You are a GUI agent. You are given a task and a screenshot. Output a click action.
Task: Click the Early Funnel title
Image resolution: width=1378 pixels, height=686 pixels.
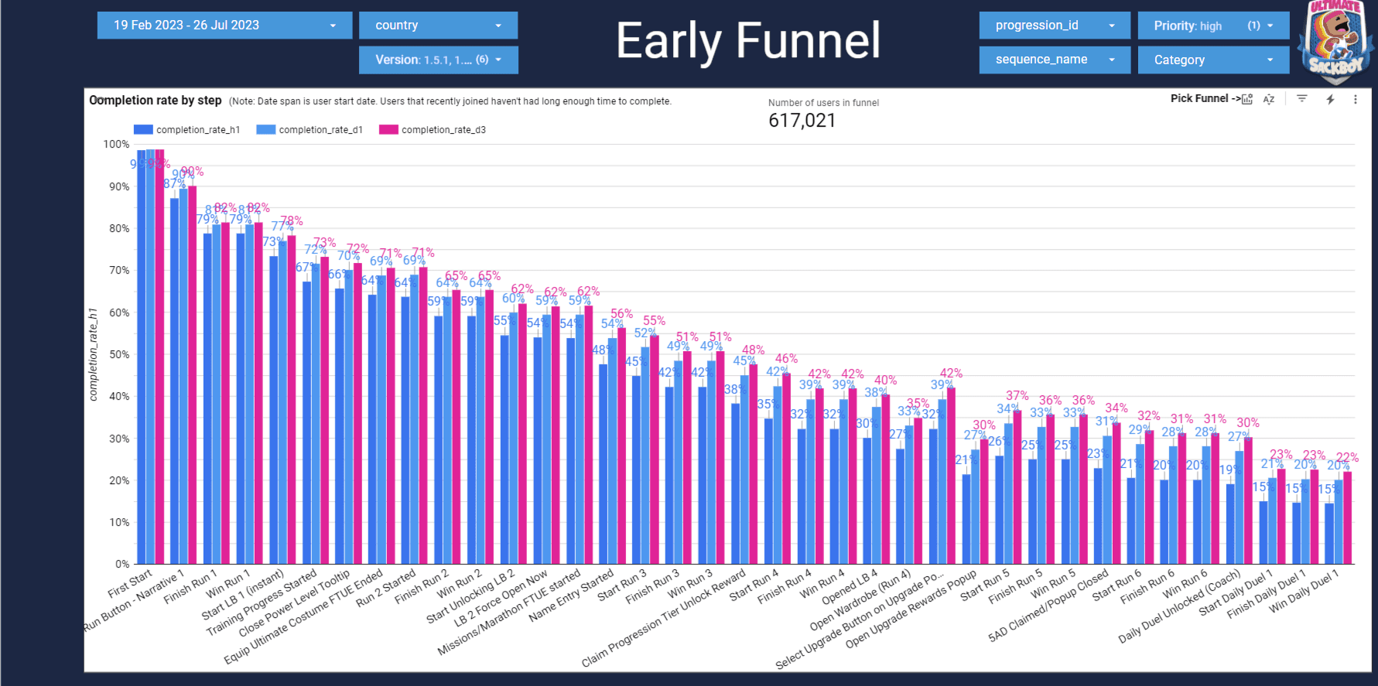(x=748, y=40)
